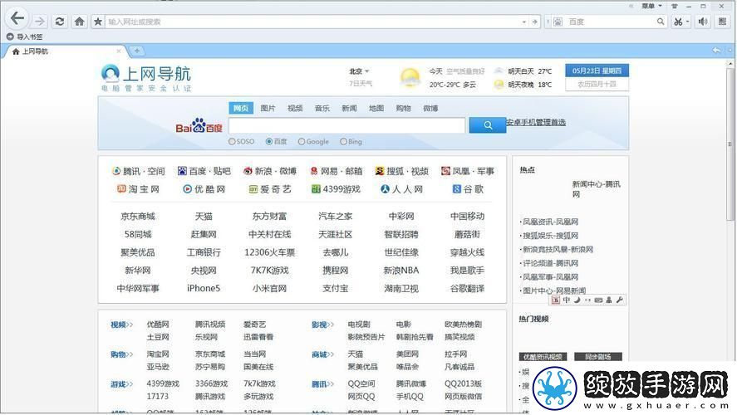Select search engine via Baidu paw icon
The width and height of the screenshot is (737, 415).
(x=558, y=22)
